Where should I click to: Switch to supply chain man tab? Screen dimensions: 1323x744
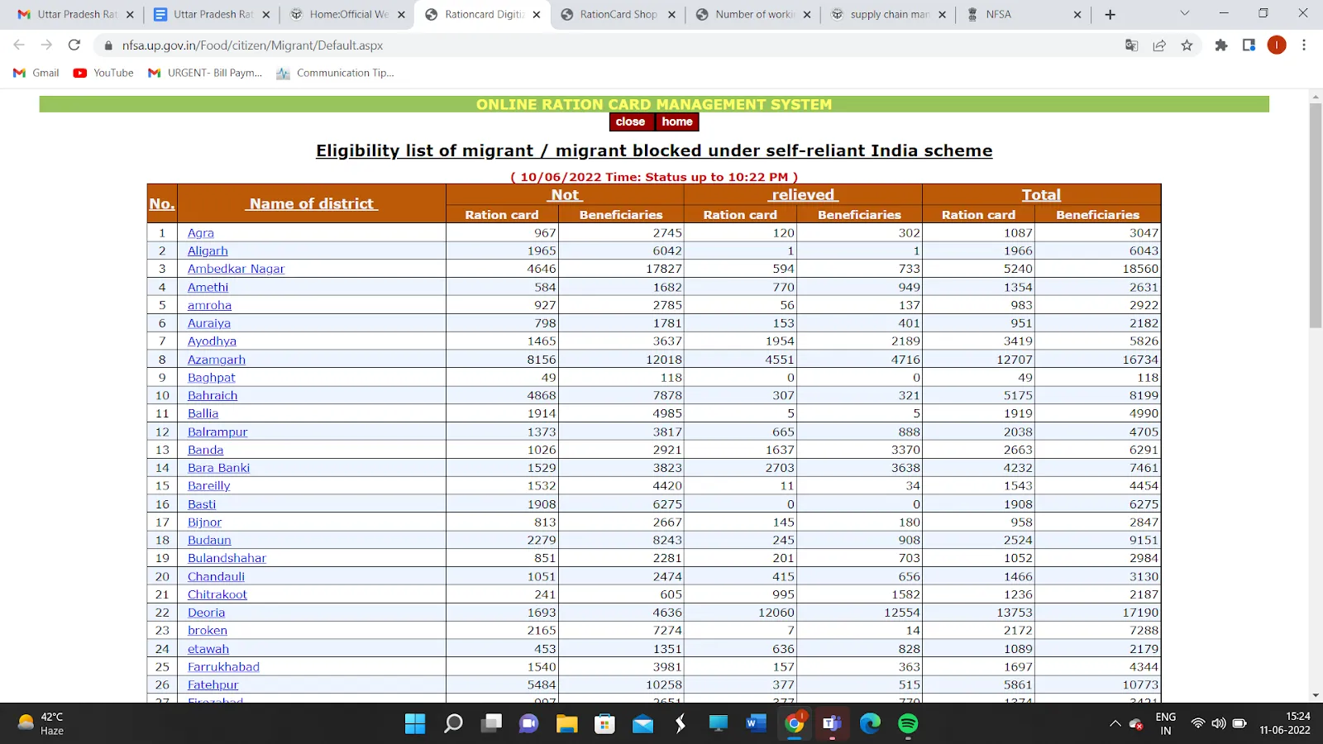coord(889,14)
